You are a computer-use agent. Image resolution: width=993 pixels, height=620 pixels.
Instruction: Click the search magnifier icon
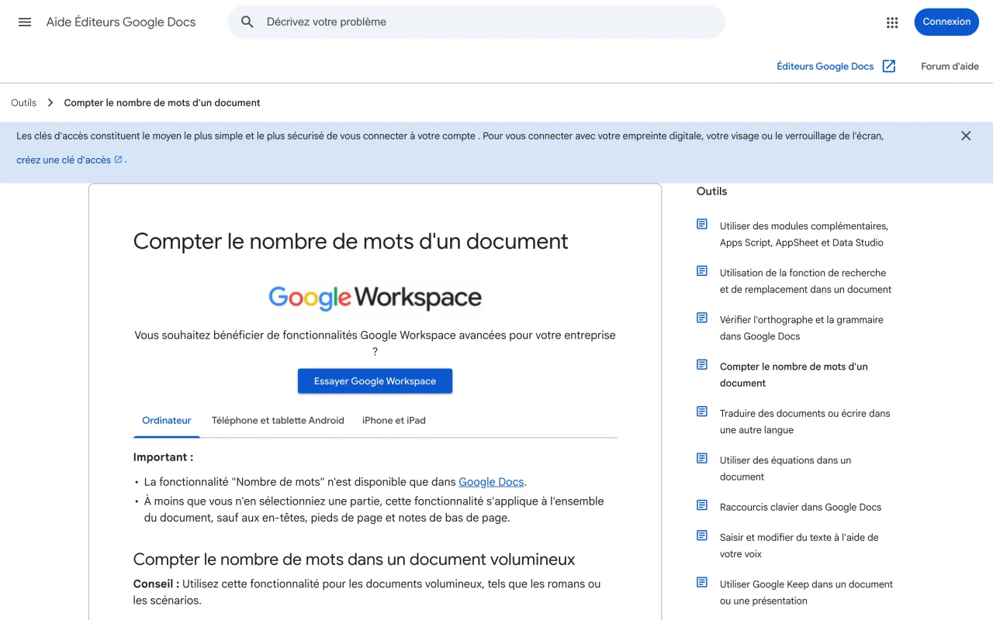247,22
